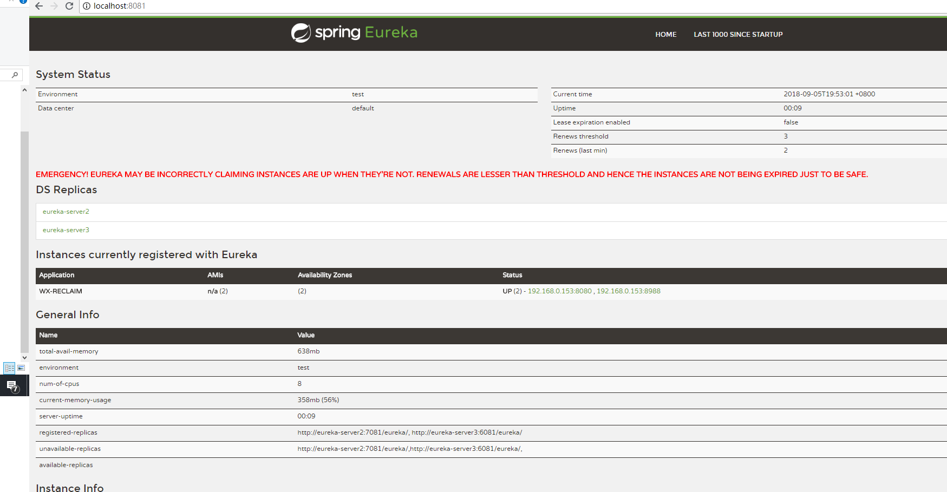Screen dimensions: 947x492
Task: Click the 'n/a (2)' AMIs cell
Action: click(x=218, y=291)
